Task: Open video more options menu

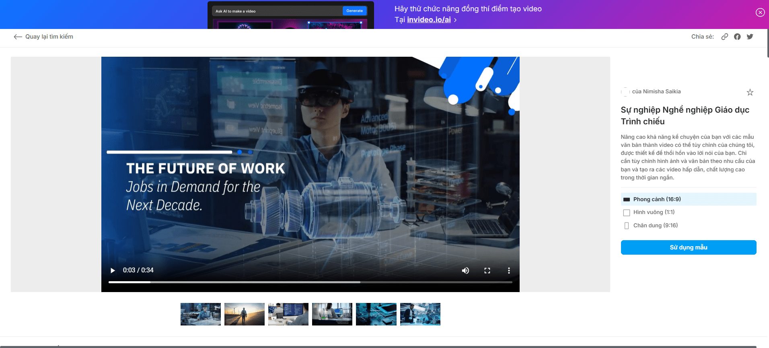Action: pyautogui.click(x=509, y=270)
